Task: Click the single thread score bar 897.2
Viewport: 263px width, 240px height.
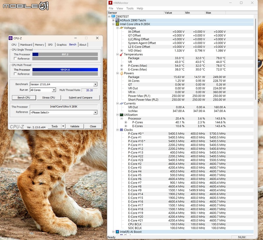Action: pos(65,54)
